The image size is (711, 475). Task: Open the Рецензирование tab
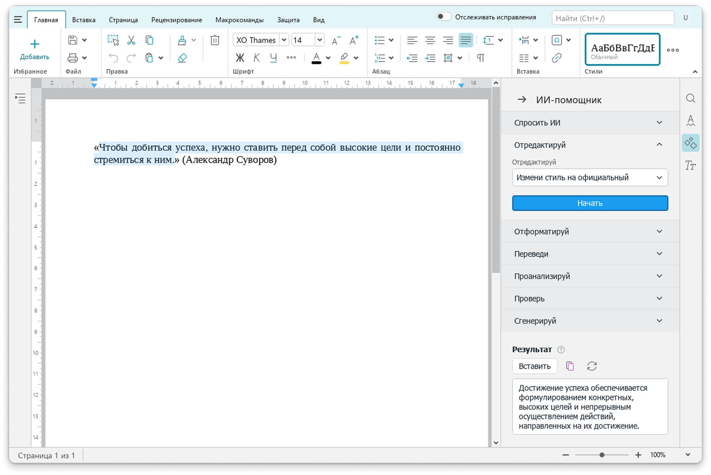(x=176, y=20)
